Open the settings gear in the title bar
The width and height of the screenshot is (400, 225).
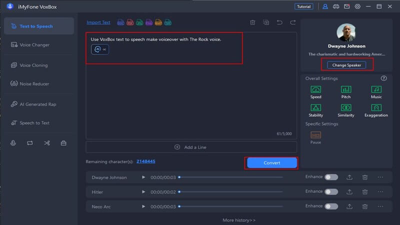pos(357,6)
